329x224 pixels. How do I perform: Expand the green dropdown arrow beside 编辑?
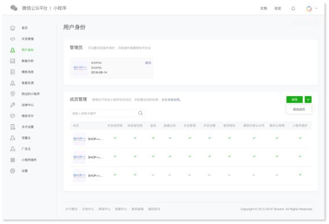[308, 100]
